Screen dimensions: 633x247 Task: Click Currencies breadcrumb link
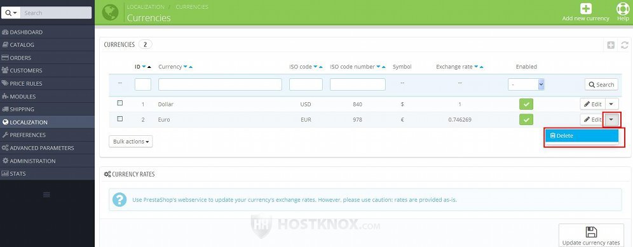[192, 7]
